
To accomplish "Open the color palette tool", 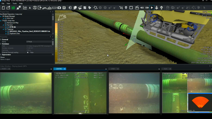I will (75, 8).
